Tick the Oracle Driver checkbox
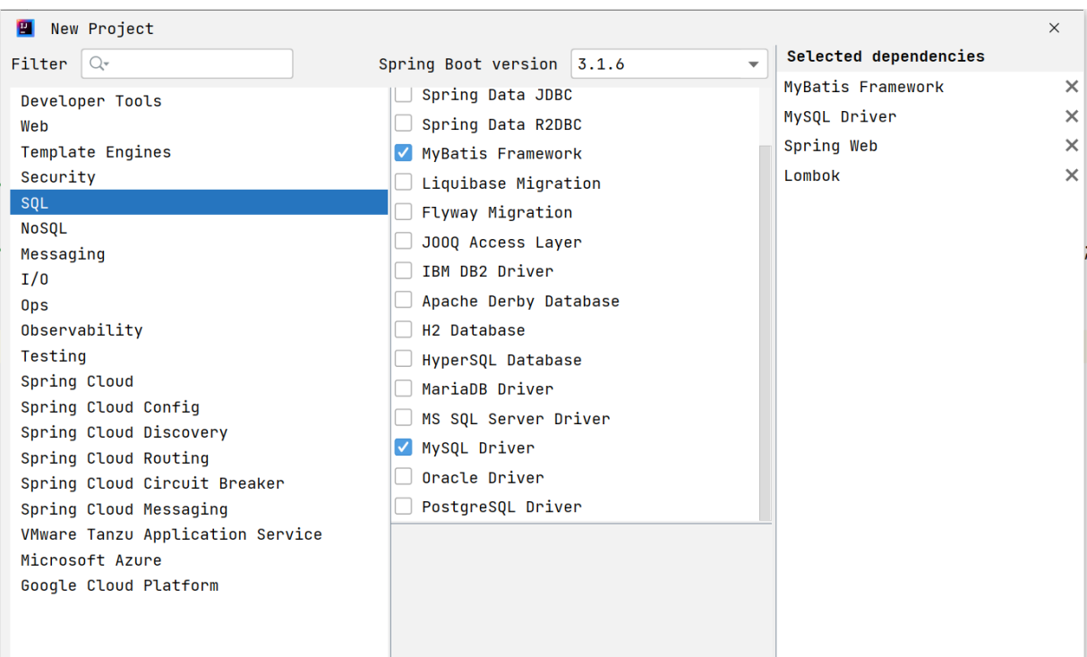1087x657 pixels. click(x=404, y=477)
